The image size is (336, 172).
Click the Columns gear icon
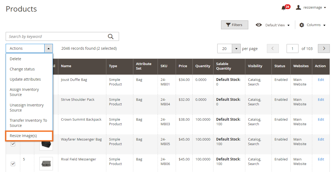[x=302, y=25]
